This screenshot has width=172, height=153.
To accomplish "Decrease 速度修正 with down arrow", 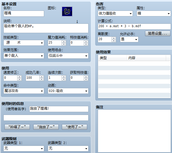I will pyautogui.click(x=19, y=79).
